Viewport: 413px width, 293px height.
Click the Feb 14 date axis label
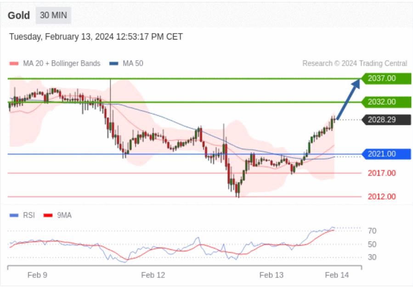[x=337, y=275]
